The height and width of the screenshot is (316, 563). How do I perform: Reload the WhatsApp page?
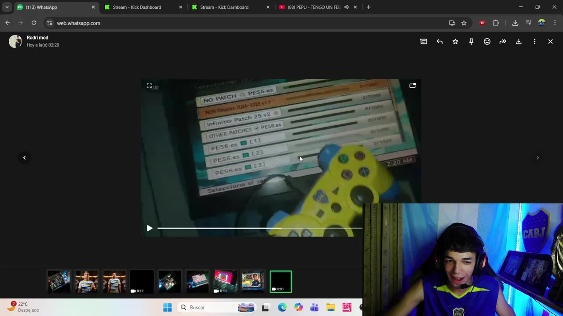(x=34, y=23)
